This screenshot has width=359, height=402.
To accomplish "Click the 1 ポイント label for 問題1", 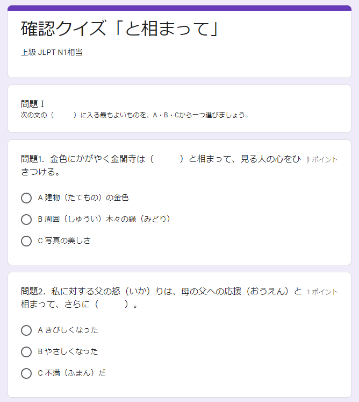I will (x=322, y=159).
